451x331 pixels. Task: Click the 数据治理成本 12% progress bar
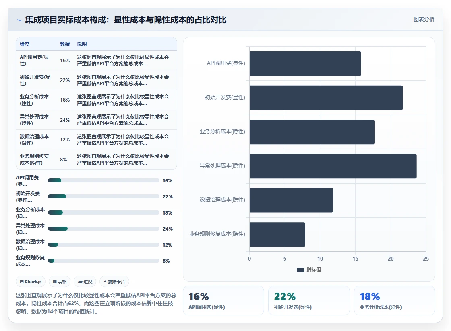click(103, 245)
